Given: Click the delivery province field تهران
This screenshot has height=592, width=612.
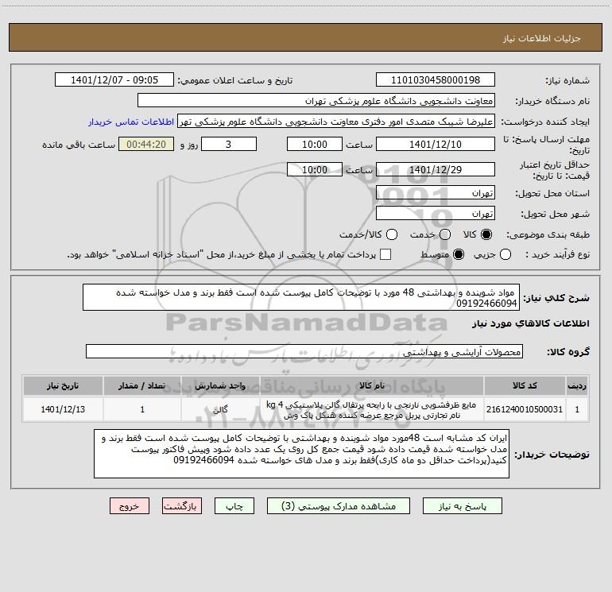Looking at the screenshot, I should 436,193.
